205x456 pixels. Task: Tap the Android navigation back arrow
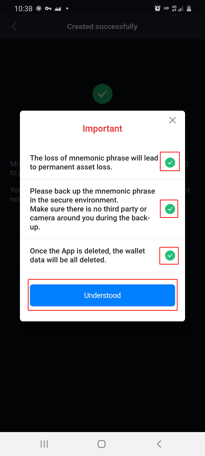[x=159, y=444]
